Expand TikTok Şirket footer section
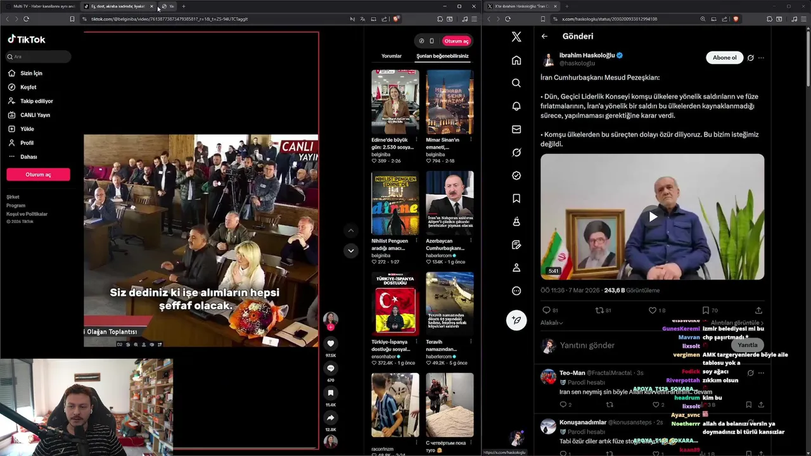811x456 pixels. [x=13, y=197]
